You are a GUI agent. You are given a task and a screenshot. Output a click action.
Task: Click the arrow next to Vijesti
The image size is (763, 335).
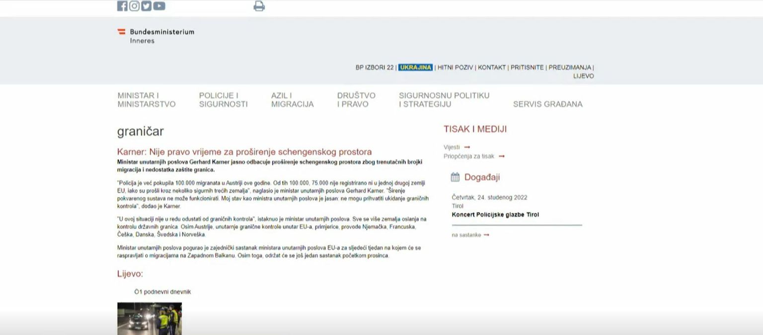click(467, 147)
